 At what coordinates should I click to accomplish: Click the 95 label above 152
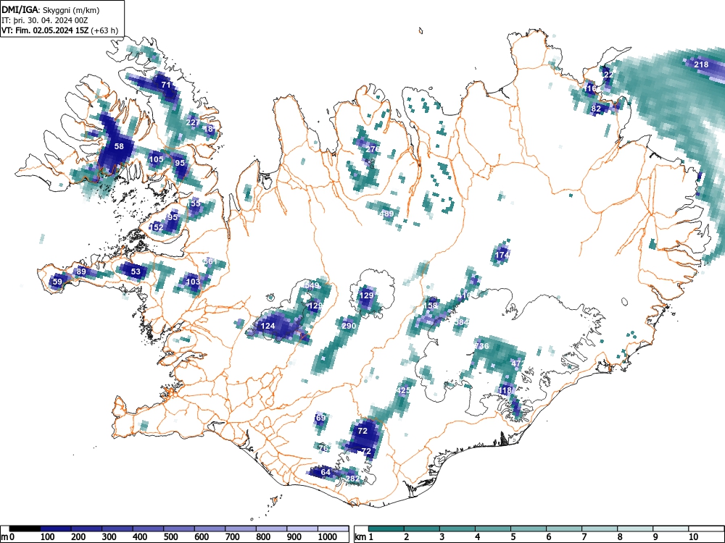pos(173,217)
